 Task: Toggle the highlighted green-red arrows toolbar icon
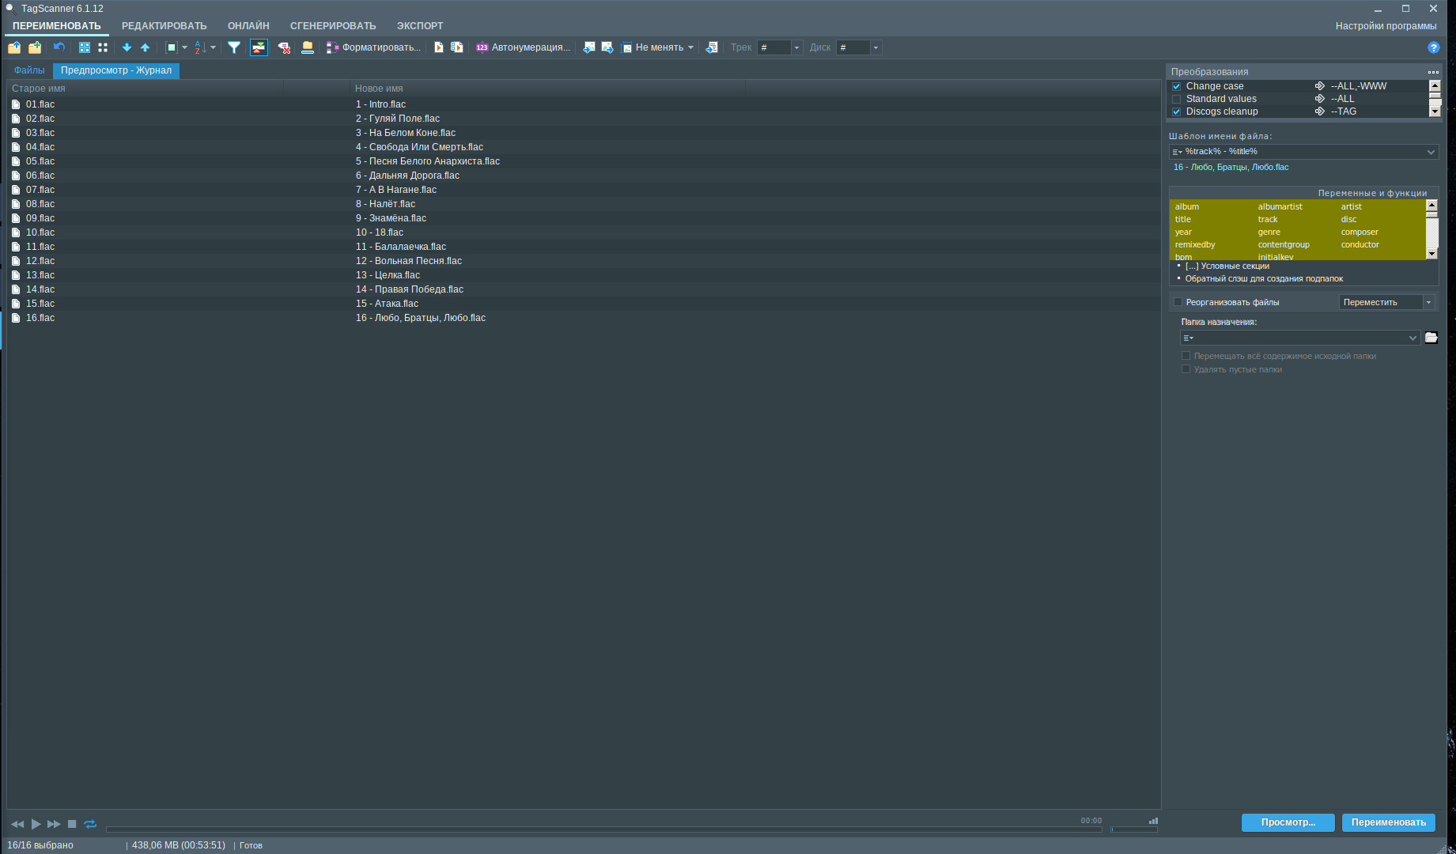(x=259, y=47)
